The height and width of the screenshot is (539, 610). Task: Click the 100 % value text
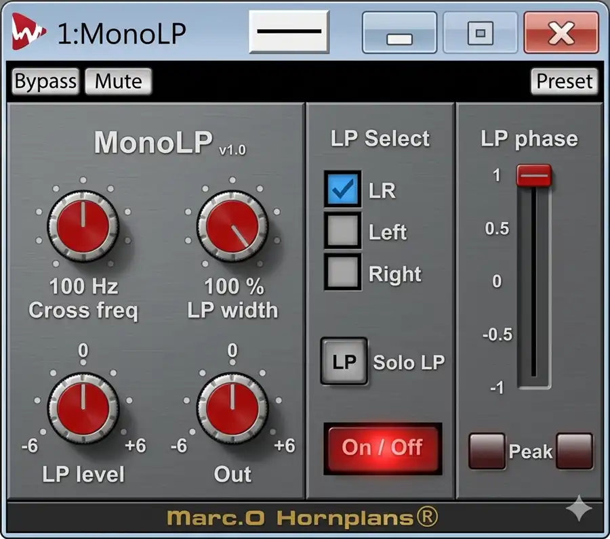[x=235, y=286]
